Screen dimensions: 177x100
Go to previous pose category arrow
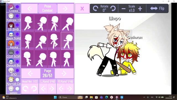click(x=30, y=9)
